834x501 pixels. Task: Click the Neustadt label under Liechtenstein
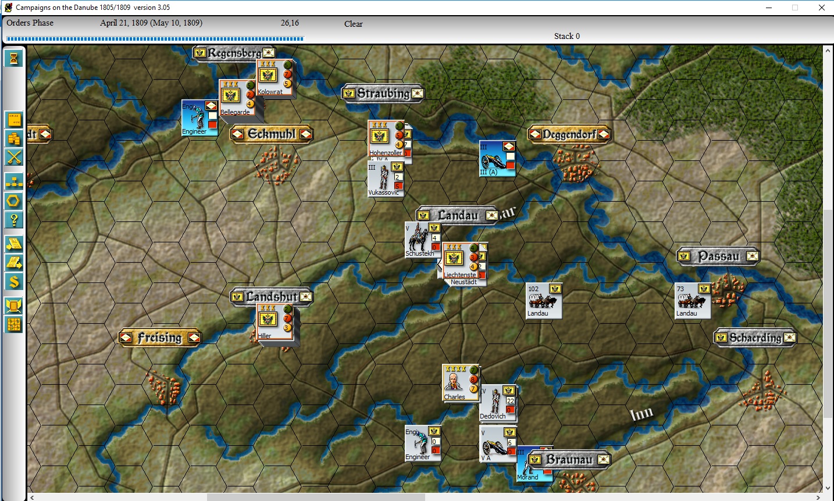tap(464, 282)
